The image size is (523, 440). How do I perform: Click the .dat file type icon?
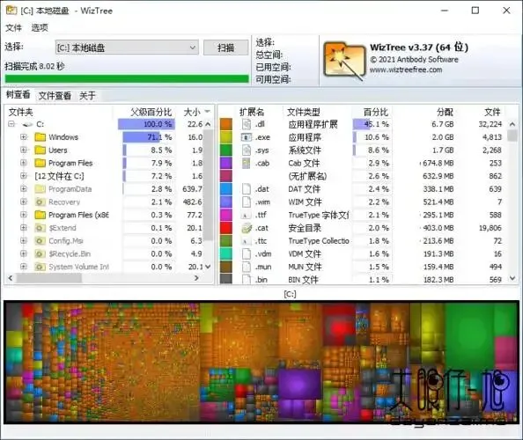coord(247,189)
